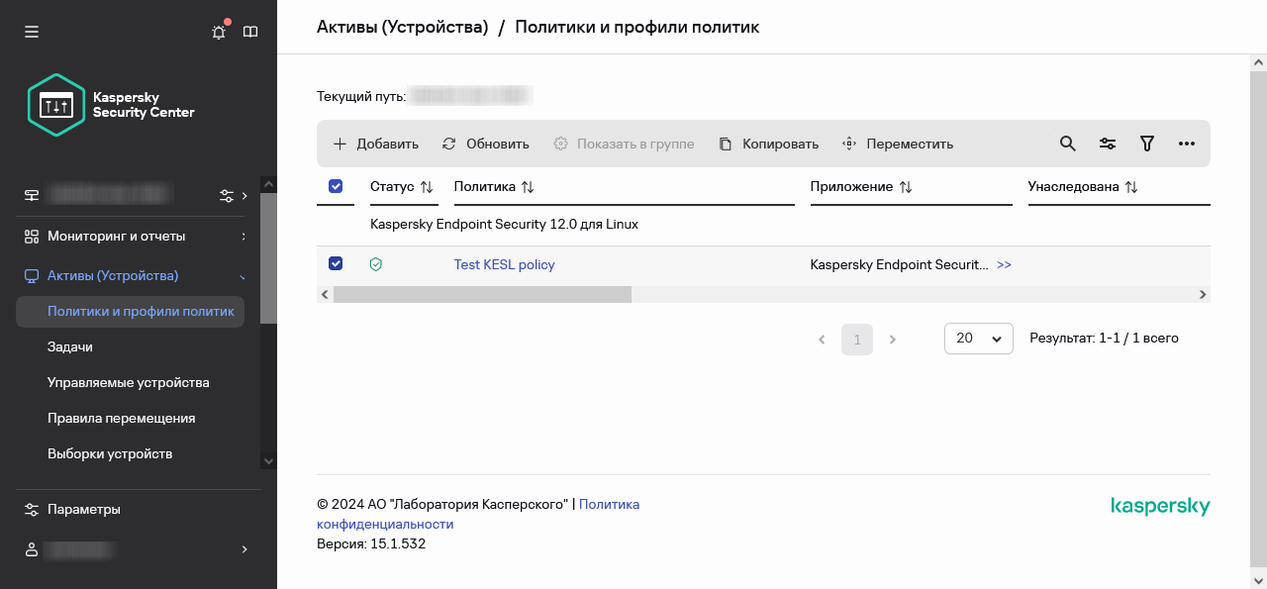Screen dimensions: 1267x589
Task: Open the page size dropdown showing 20
Action: pyautogui.click(x=978, y=339)
